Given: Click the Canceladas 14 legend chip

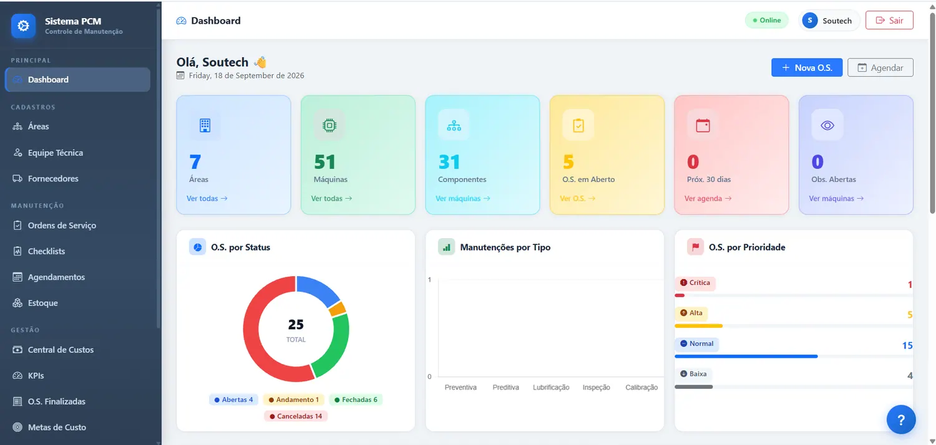Looking at the screenshot, I should pos(296,416).
